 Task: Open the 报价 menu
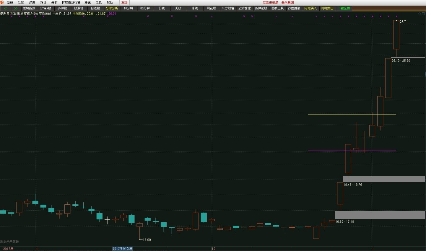pos(43,2)
